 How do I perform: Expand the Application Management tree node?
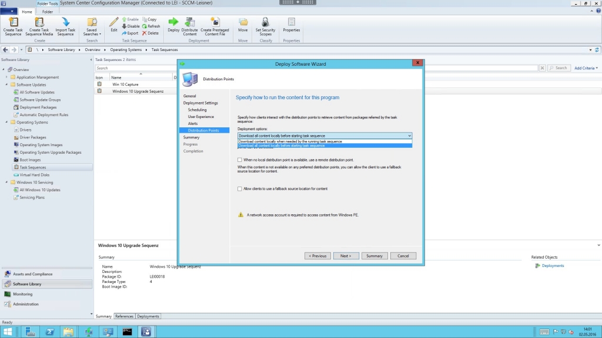point(6,77)
